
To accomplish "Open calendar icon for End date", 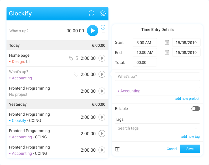I will [x=167, y=52].
